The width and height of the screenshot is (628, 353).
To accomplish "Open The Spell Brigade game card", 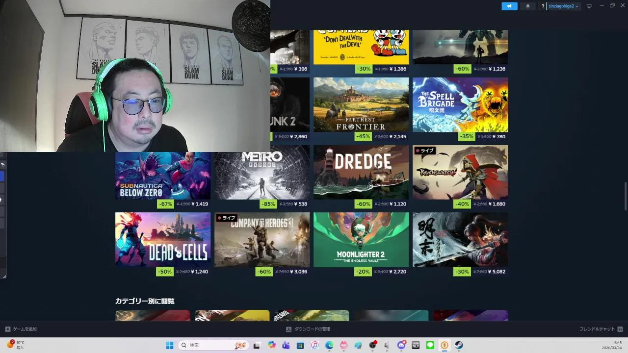I will (x=460, y=104).
